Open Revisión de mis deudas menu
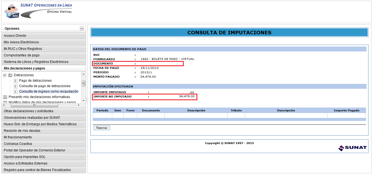 tap(44, 131)
